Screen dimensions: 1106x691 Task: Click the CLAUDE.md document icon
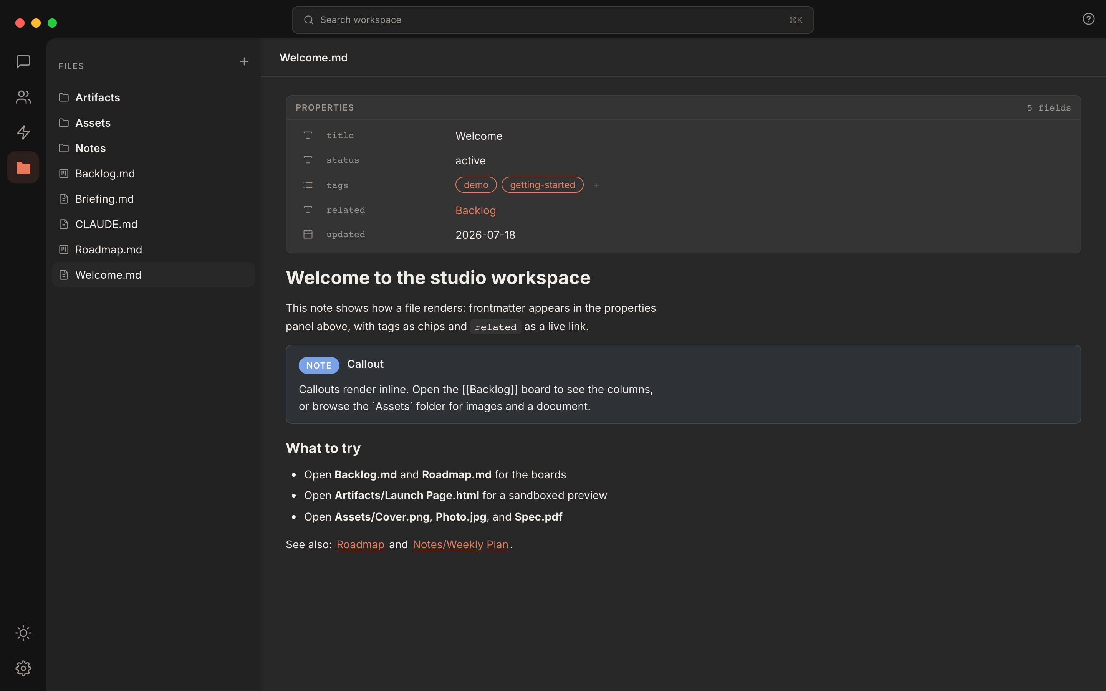point(64,225)
